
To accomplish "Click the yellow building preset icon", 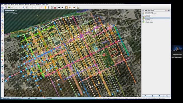I will click(x=45, y=7).
